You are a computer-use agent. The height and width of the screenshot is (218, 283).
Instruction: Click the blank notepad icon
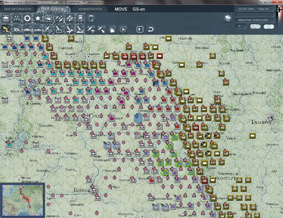91,19
